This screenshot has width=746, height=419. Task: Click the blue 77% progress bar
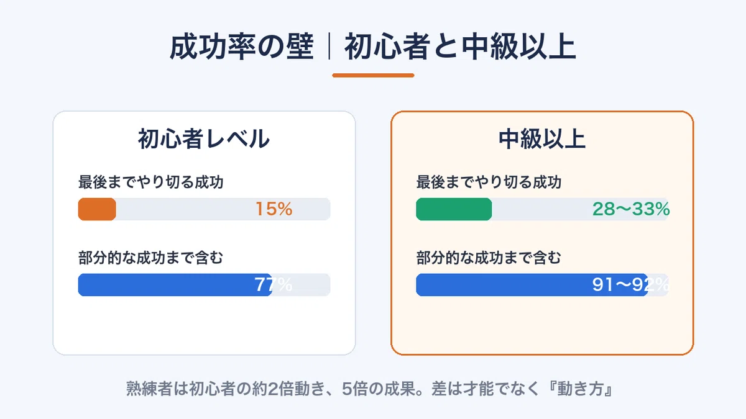pos(175,285)
